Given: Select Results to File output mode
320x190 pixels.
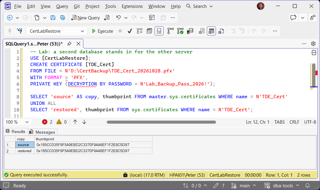Looking at the screenshot, I should tap(221, 31).
